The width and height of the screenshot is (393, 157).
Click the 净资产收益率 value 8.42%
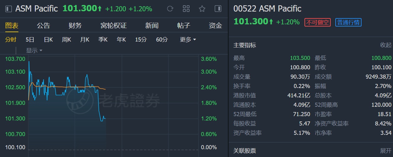click(383, 124)
